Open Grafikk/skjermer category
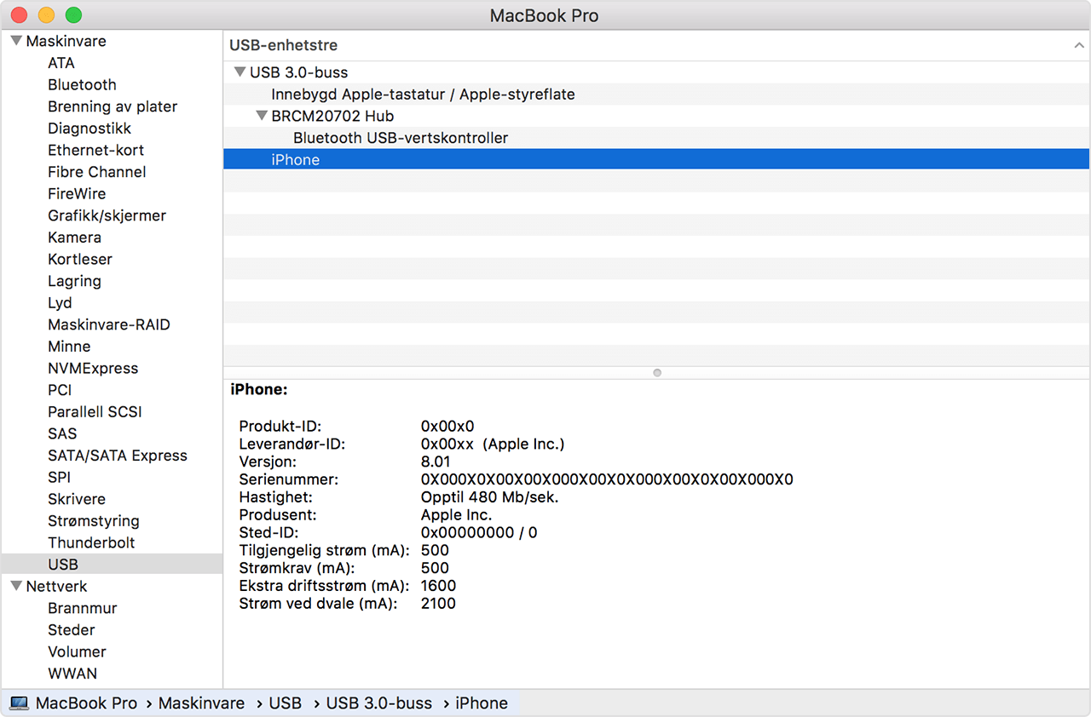The height and width of the screenshot is (717, 1091). [x=107, y=215]
